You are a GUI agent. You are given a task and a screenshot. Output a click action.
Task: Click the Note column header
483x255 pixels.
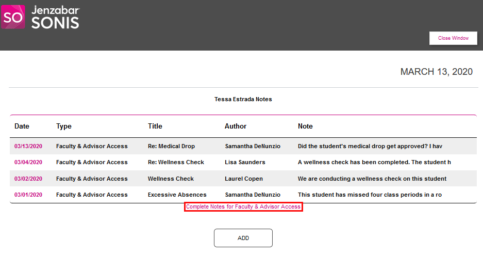305,126
